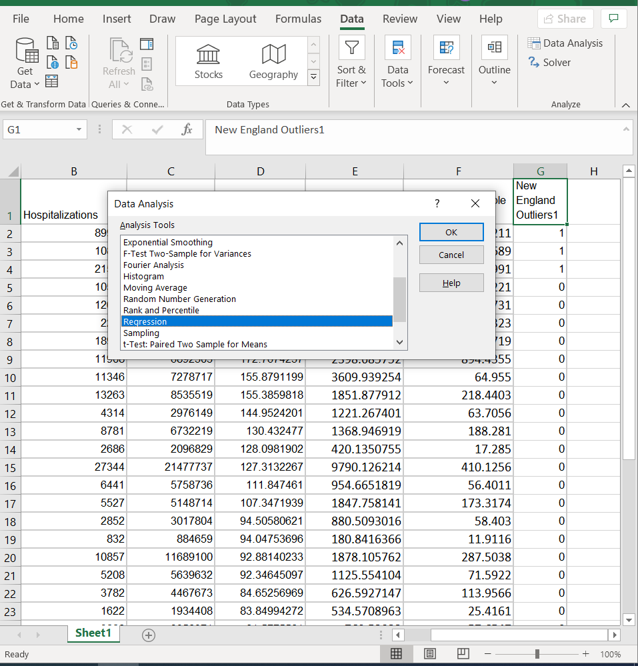This screenshot has height=666, width=638.
Task: Launch Data Analysis from ribbon
Action: coord(565,43)
